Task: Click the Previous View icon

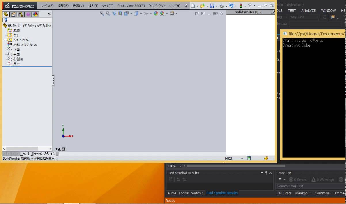Action: pyautogui.click(x=114, y=13)
